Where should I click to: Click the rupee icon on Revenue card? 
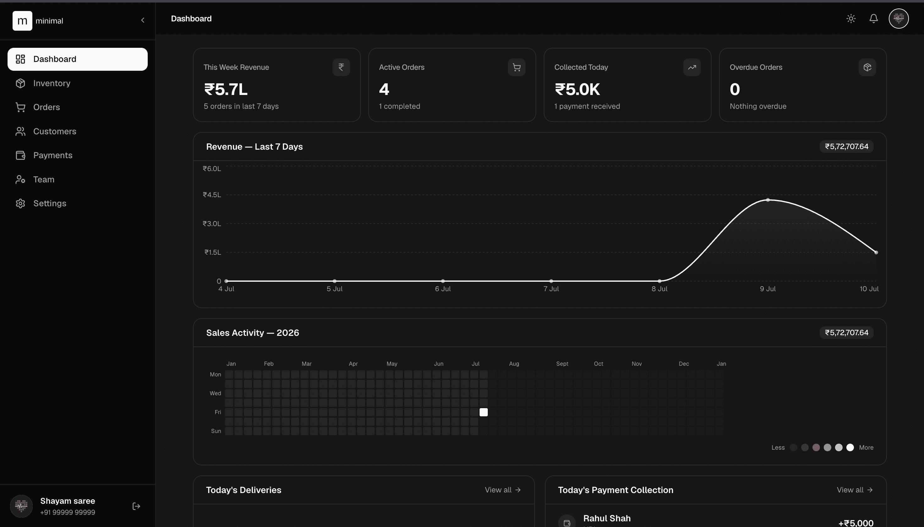click(341, 67)
